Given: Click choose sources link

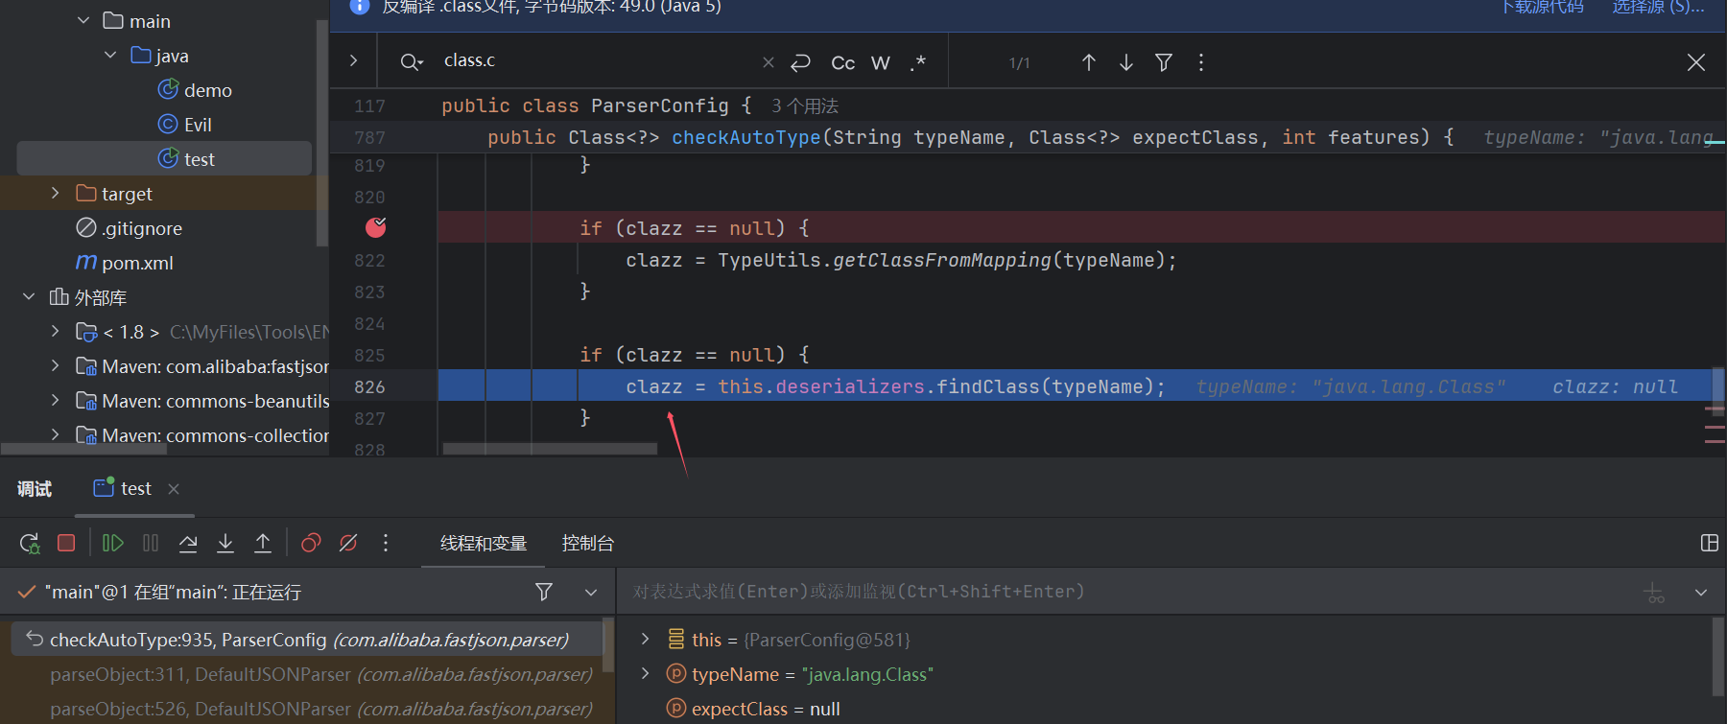Looking at the screenshot, I should coord(1658,7).
